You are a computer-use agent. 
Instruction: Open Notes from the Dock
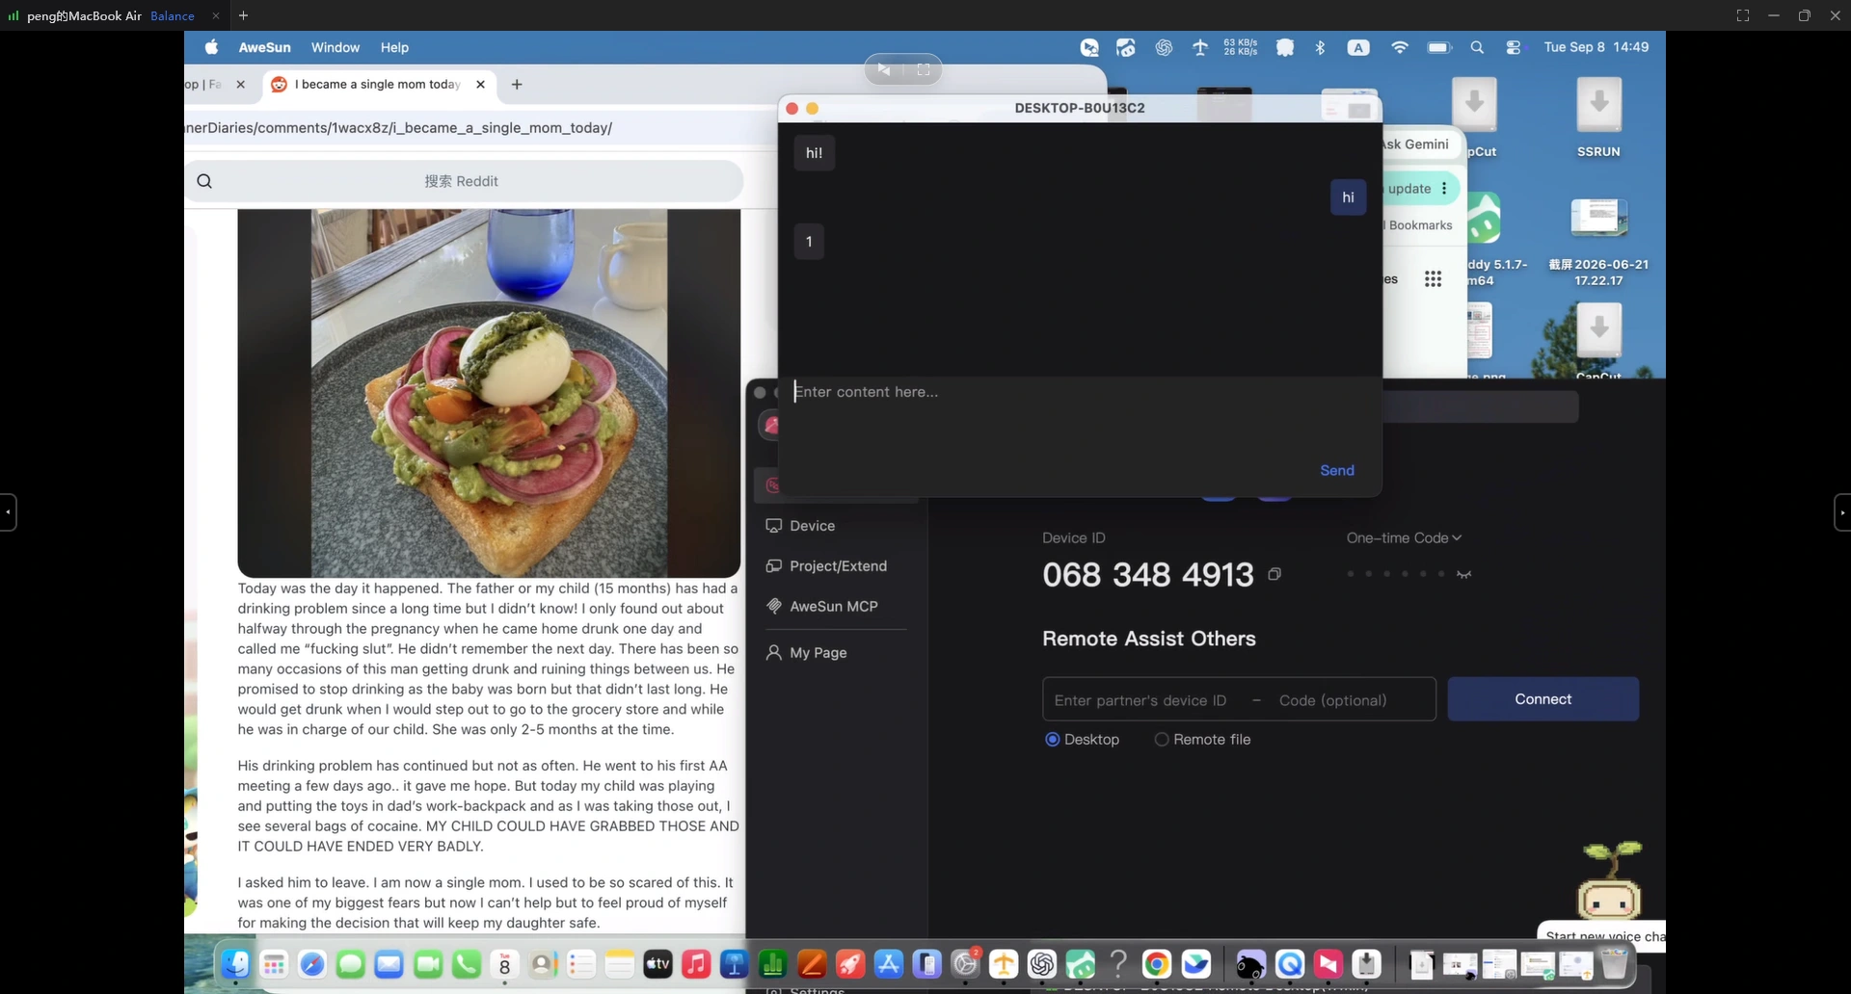point(620,964)
